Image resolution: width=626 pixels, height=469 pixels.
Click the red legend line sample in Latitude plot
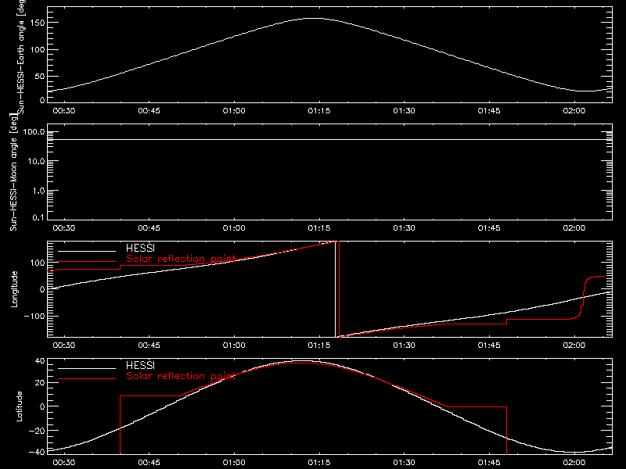tap(87, 379)
